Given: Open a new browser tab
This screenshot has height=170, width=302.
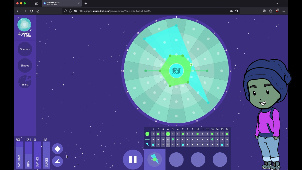Looking at the screenshot, I should 86,3.
